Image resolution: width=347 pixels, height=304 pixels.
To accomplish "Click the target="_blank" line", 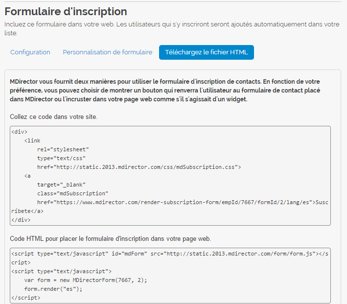I will coord(61,185).
